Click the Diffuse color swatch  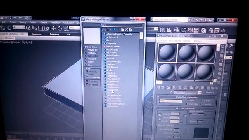pyautogui.click(x=175, y=117)
